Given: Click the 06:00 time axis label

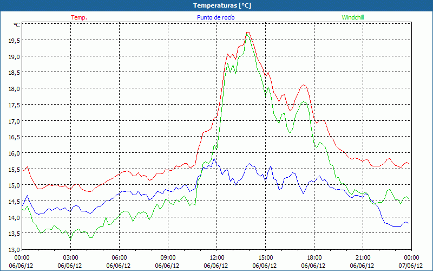Looking at the screenshot, I should point(119,258).
